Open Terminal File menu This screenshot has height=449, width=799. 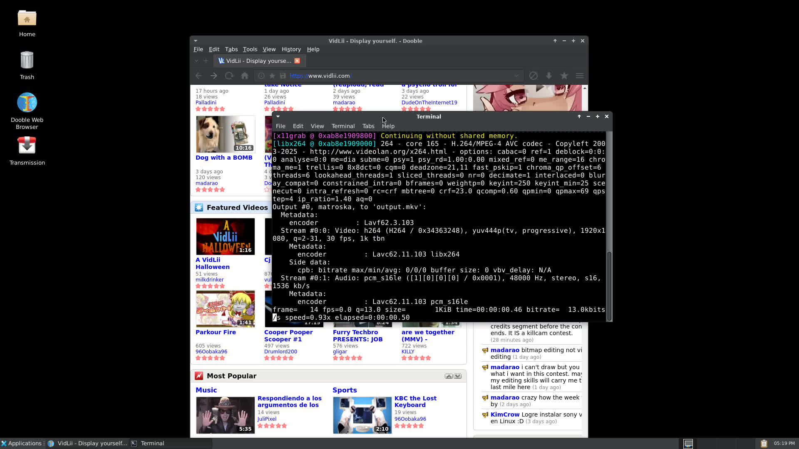click(x=280, y=126)
